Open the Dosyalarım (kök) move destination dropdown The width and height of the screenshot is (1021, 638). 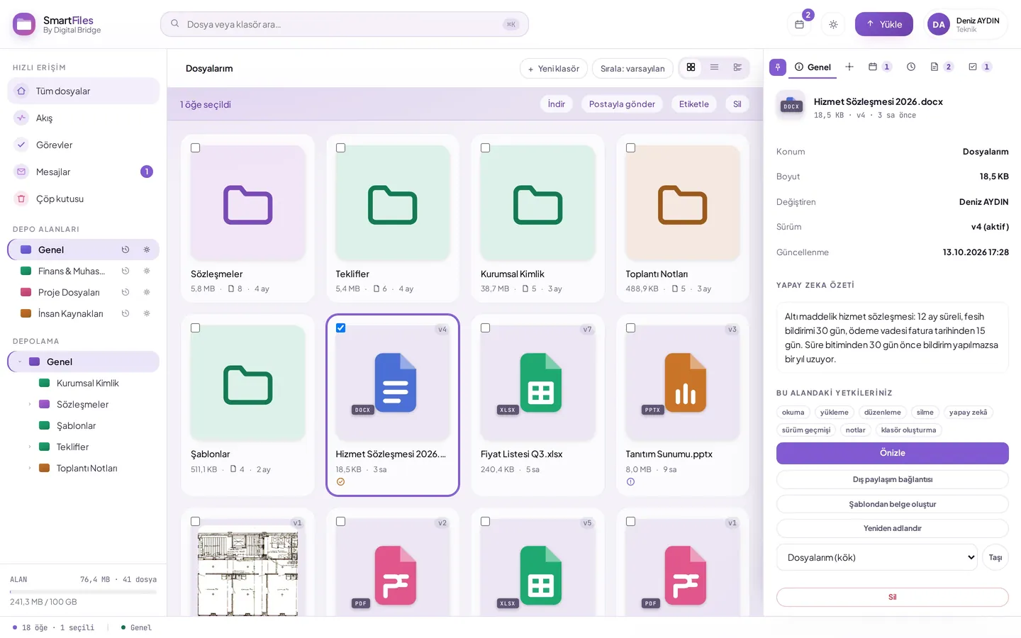coord(877,557)
